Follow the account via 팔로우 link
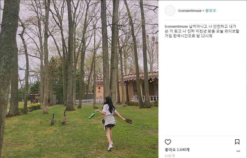247x158 pixels. click(211, 11)
